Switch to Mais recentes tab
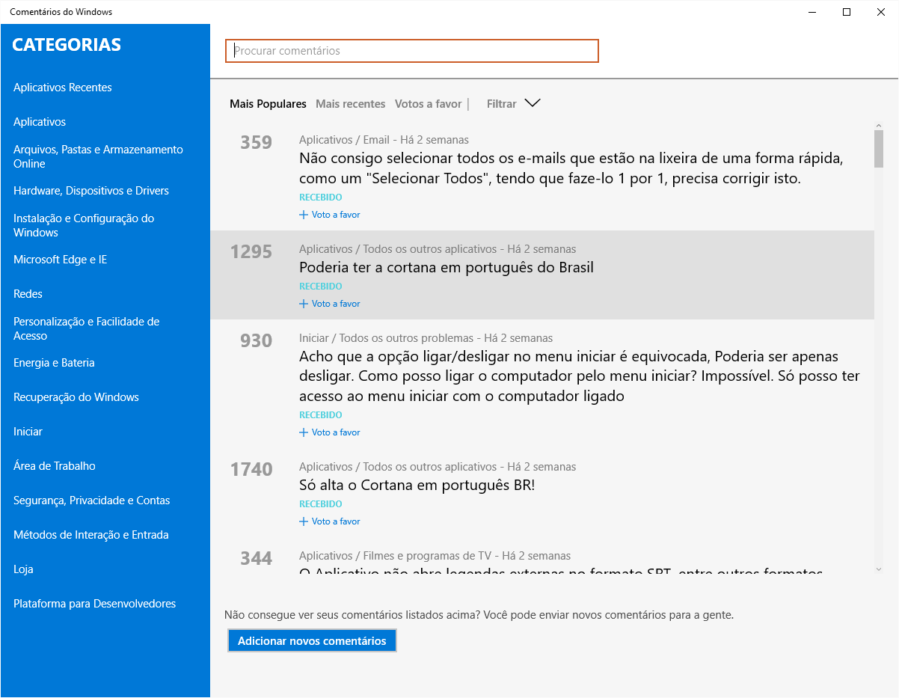Screen dimensions: 899x698 350,104
